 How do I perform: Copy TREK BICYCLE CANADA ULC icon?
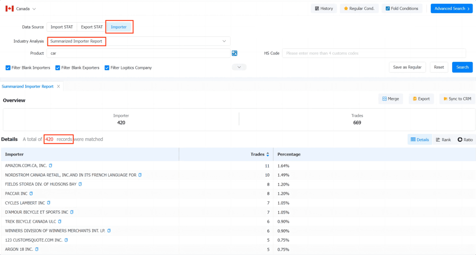pyautogui.click(x=59, y=221)
